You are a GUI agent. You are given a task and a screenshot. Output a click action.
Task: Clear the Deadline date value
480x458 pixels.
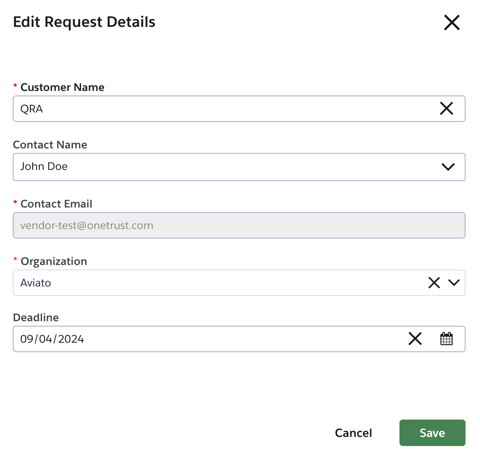[x=415, y=339]
